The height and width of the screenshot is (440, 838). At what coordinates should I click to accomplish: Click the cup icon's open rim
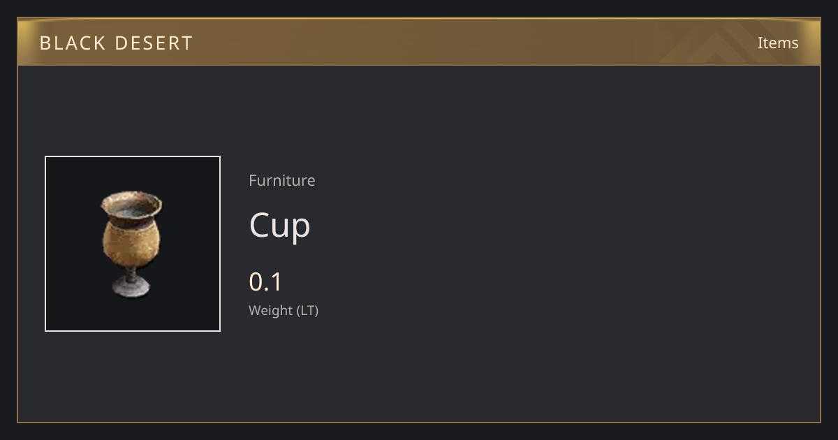tap(131, 205)
